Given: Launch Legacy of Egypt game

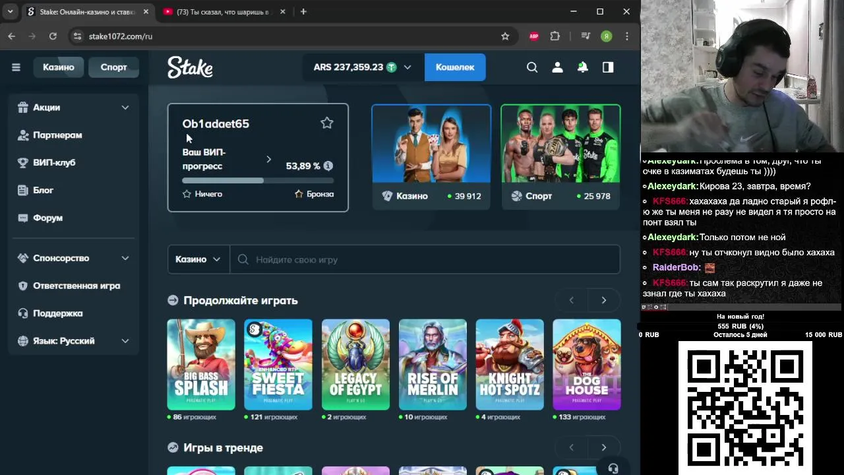Looking at the screenshot, I should (x=355, y=365).
